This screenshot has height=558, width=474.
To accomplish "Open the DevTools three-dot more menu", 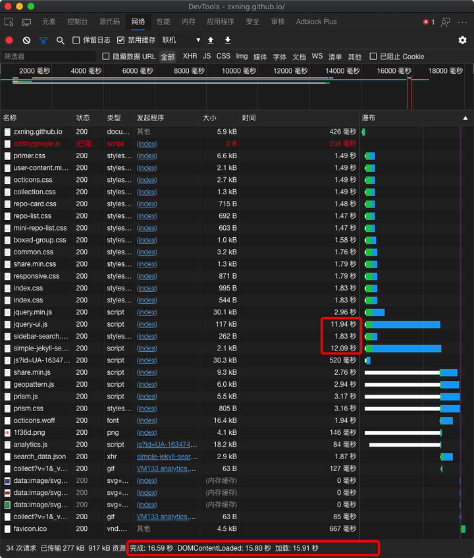I will (463, 22).
